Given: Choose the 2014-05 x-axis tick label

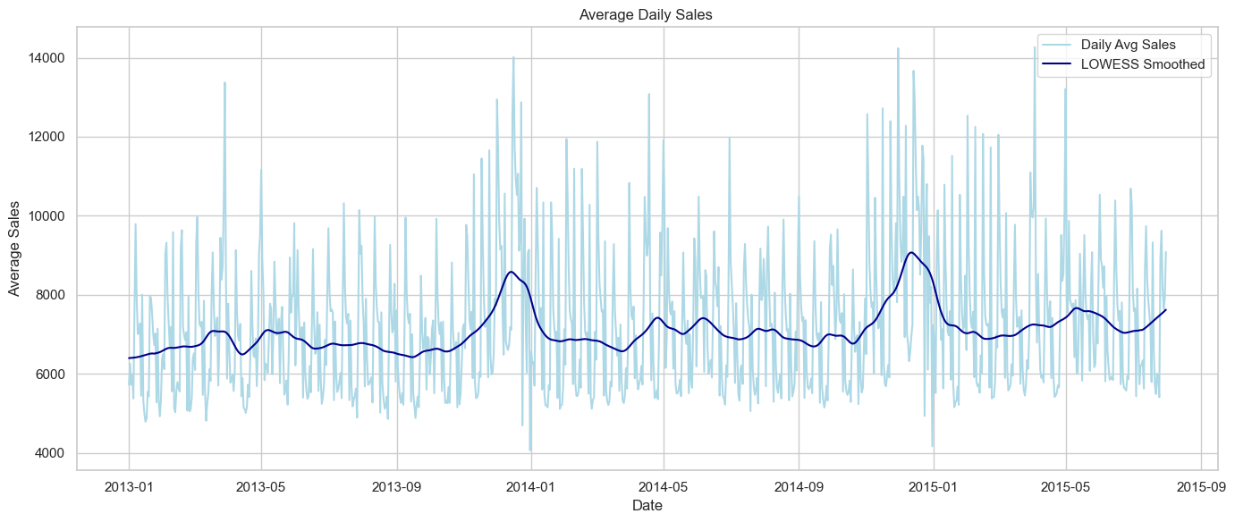Looking at the screenshot, I should coord(664,485).
